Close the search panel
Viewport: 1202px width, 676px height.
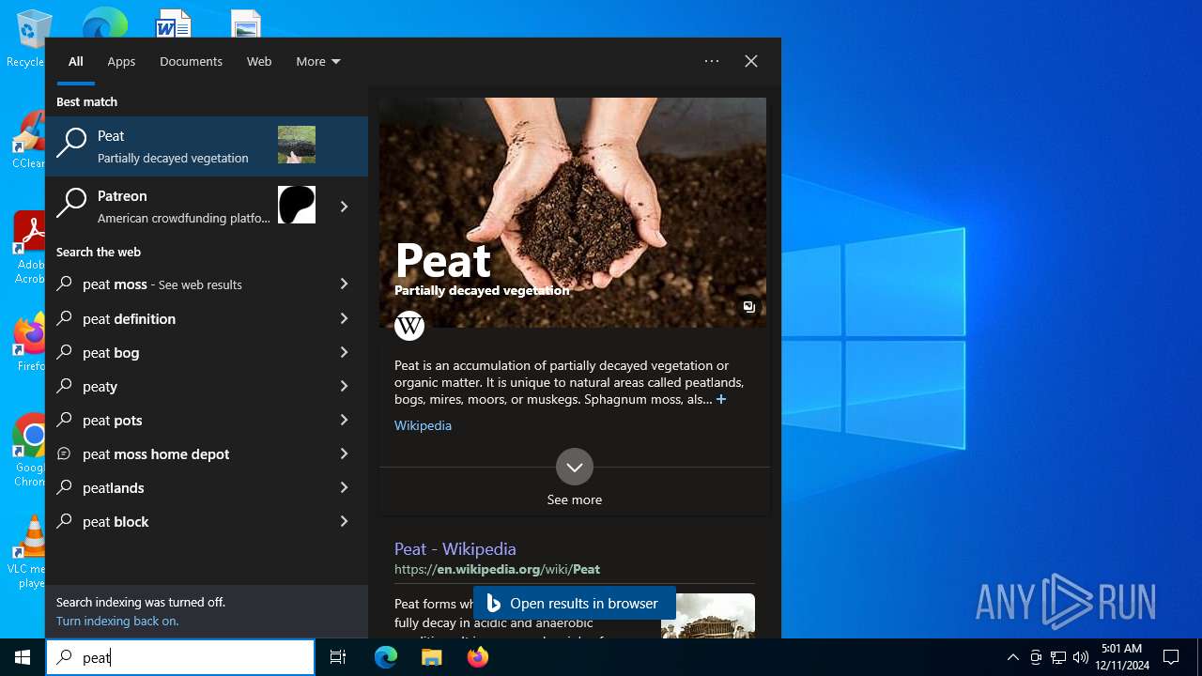751,61
